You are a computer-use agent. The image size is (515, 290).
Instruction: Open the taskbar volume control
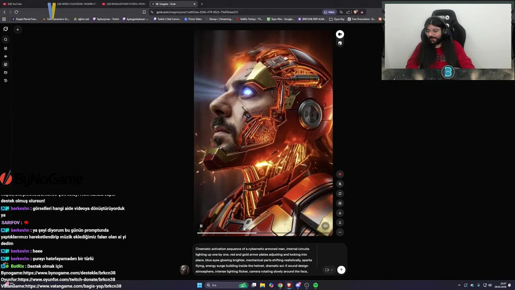(x=490, y=285)
